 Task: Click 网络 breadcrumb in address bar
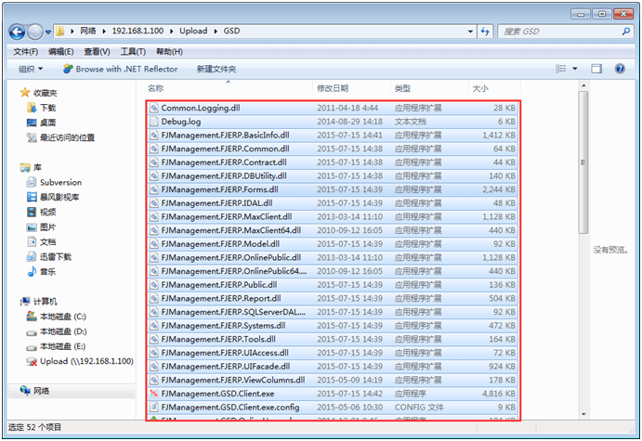point(87,31)
